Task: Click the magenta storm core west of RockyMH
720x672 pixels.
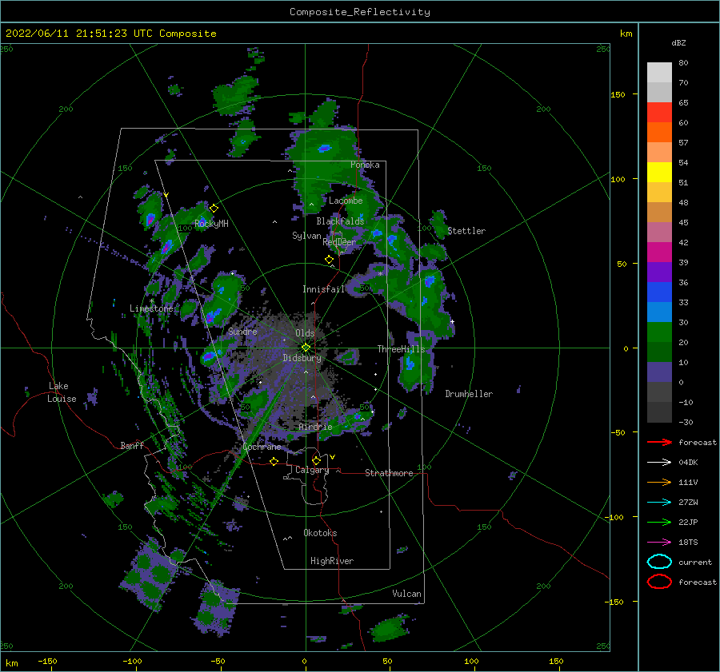Action: pyautogui.click(x=150, y=220)
